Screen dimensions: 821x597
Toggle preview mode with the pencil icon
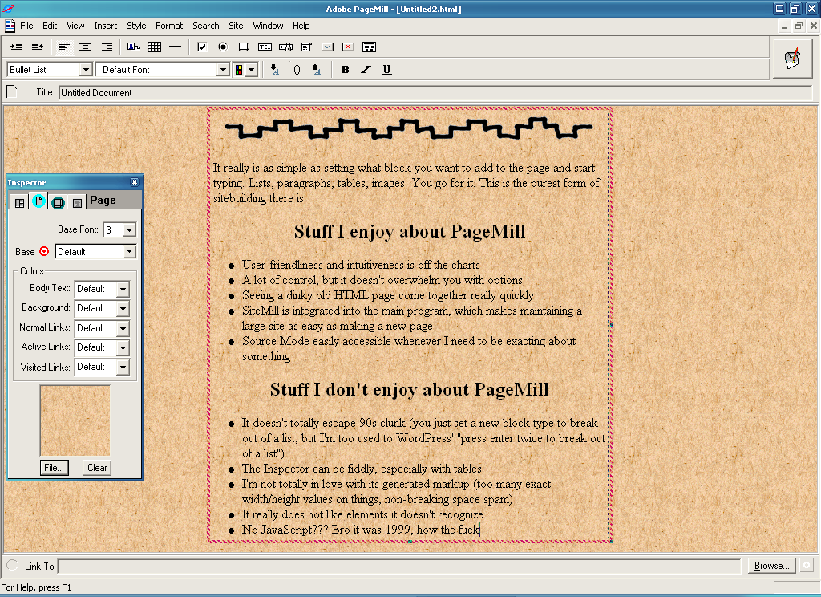[792, 59]
